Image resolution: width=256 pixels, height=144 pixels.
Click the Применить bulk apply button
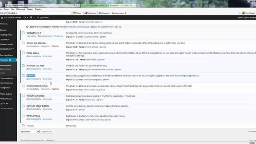coord(47,132)
